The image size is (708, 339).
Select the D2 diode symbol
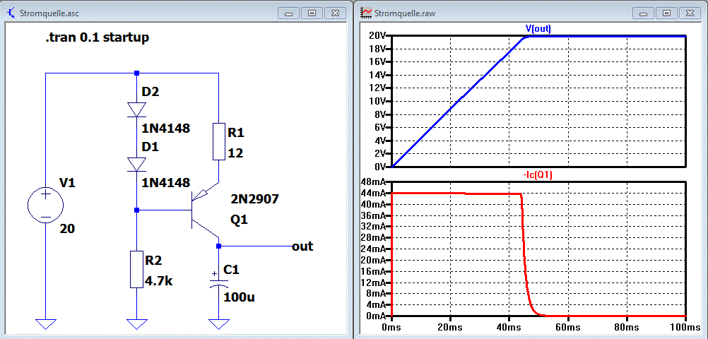pyautogui.click(x=136, y=109)
